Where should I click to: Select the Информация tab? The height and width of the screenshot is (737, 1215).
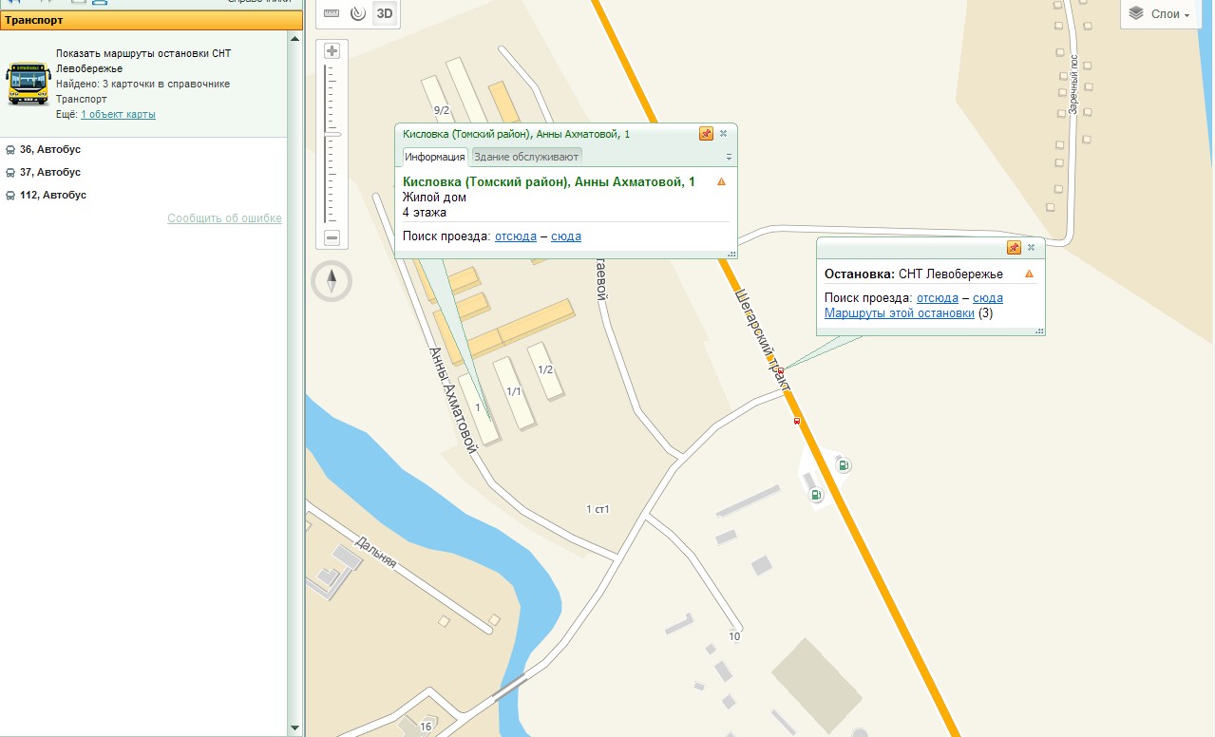(434, 157)
